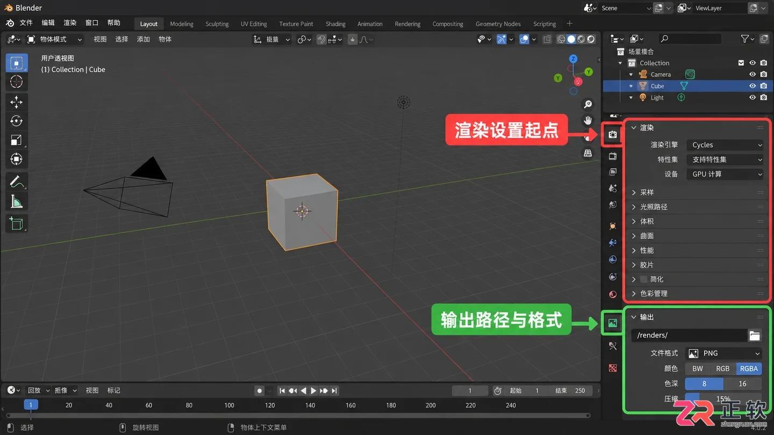Open the 渲染引擎 Cycles dropdown
The image size is (774, 435).
[726, 145]
